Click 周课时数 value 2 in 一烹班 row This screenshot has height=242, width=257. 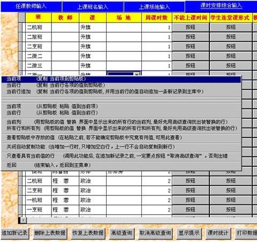[x=157, y=210]
